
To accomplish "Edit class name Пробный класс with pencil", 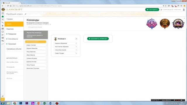I will [25, 14].
